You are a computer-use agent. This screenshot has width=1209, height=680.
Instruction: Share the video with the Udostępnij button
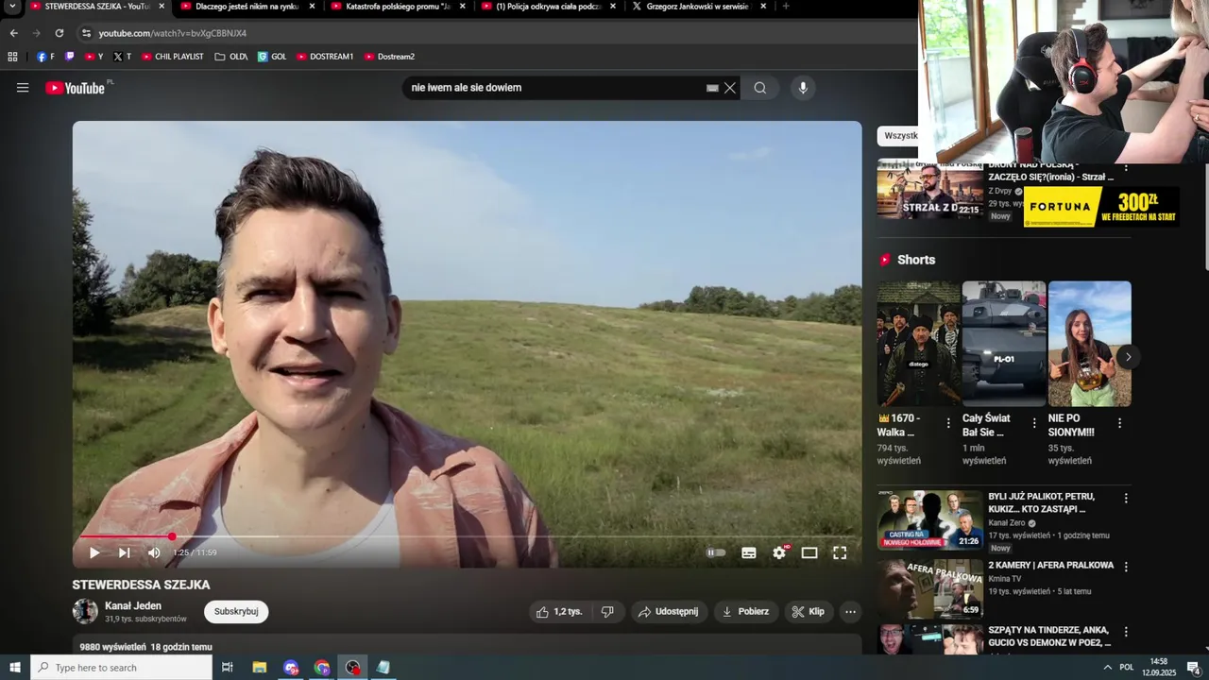669,612
